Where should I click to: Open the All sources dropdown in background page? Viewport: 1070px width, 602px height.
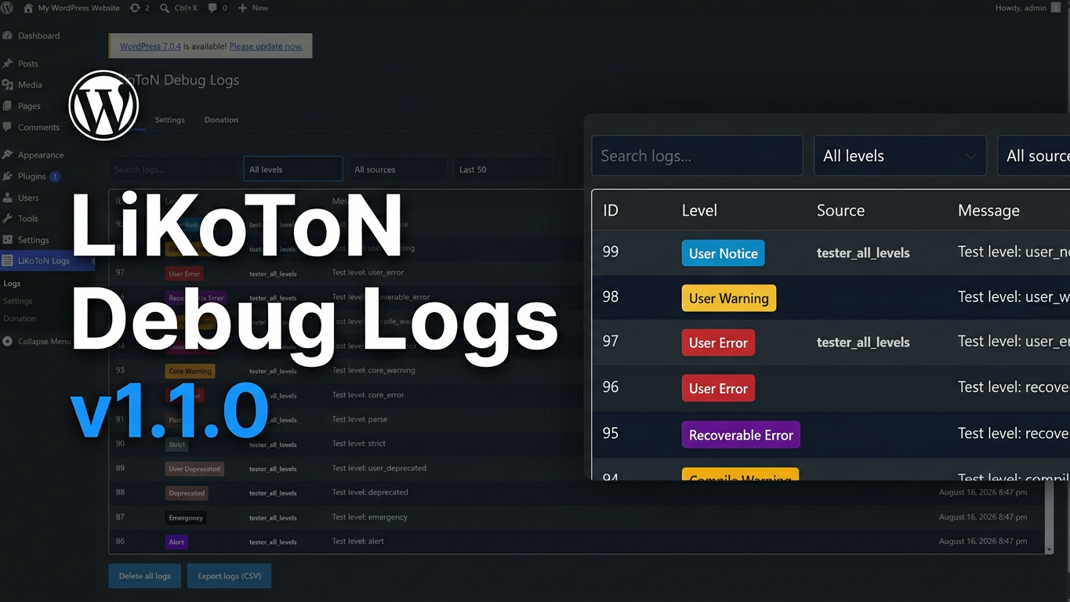coord(398,169)
